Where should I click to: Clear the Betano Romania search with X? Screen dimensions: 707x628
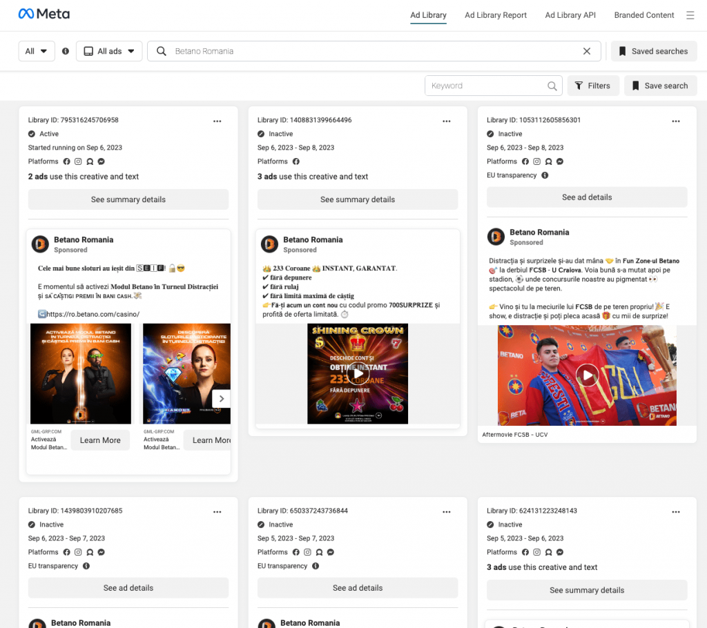(587, 51)
